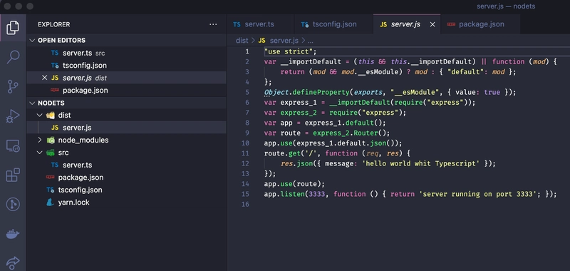Collapse the NODETS workspace section
This screenshot has height=271, width=570.
pyautogui.click(x=32, y=103)
